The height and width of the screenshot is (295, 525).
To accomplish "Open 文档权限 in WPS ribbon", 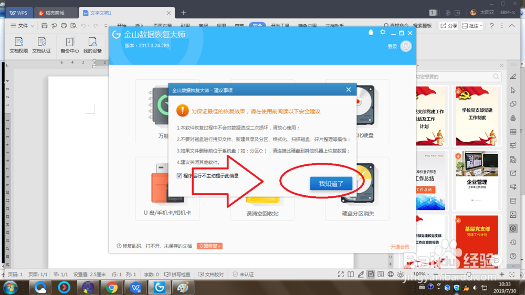I will [19, 45].
